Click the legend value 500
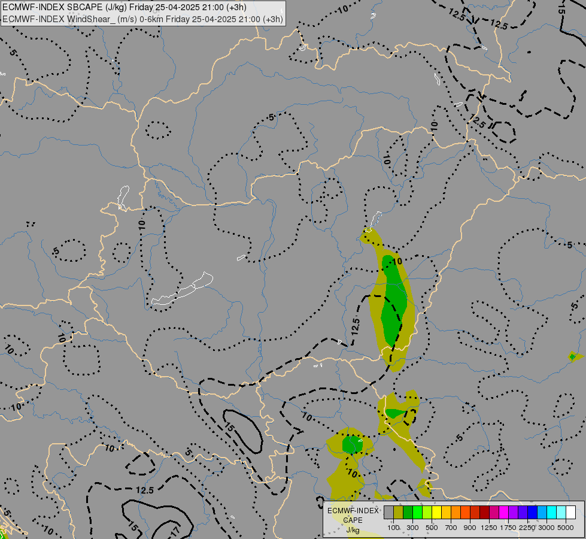 (432, 528)
